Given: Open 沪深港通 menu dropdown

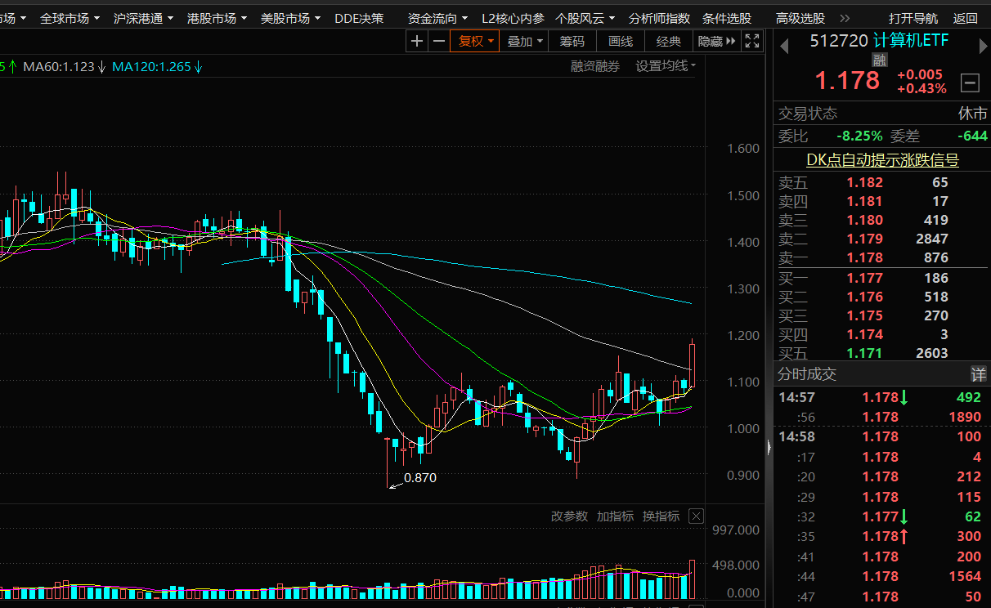Looking at the screenshot, I should [x=144, y=18].
